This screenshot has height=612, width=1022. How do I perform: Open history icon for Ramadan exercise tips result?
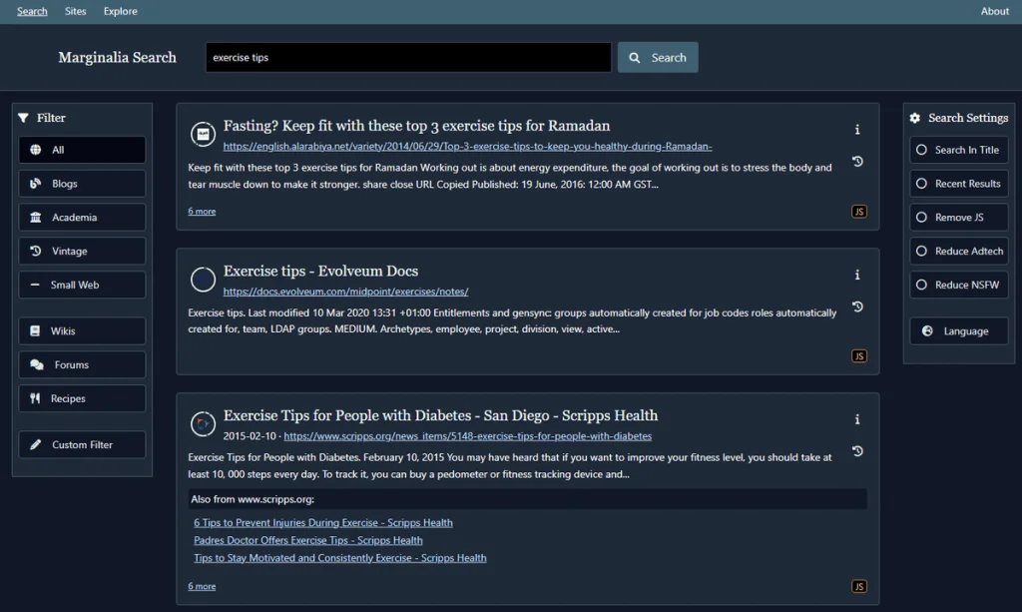857,161
